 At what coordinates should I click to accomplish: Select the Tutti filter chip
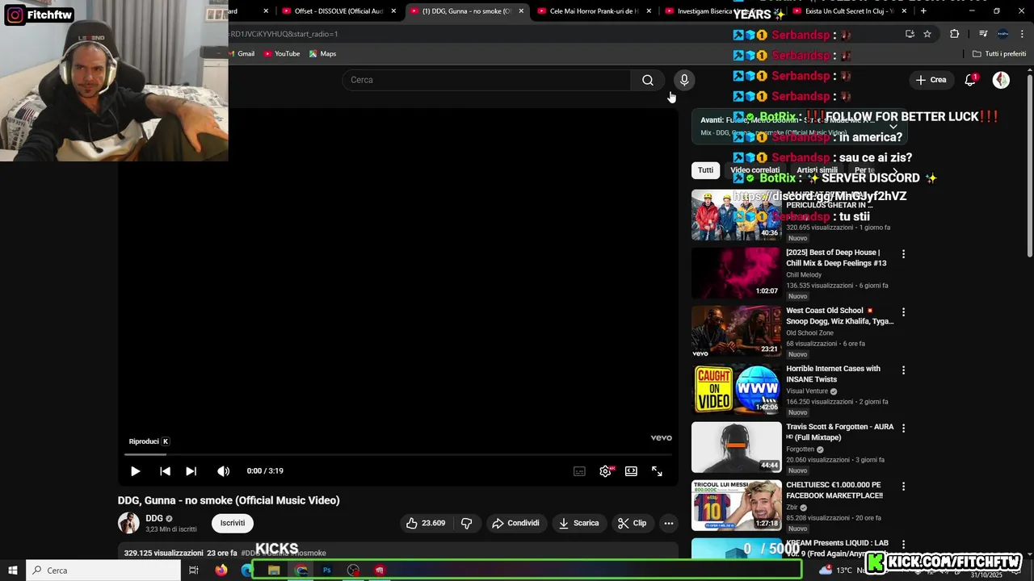tap(705, 170)
